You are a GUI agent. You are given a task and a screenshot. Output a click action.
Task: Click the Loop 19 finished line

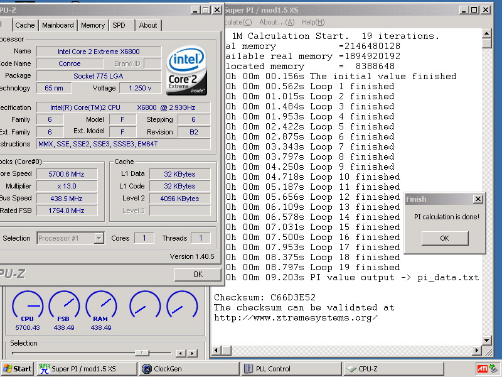312,268
